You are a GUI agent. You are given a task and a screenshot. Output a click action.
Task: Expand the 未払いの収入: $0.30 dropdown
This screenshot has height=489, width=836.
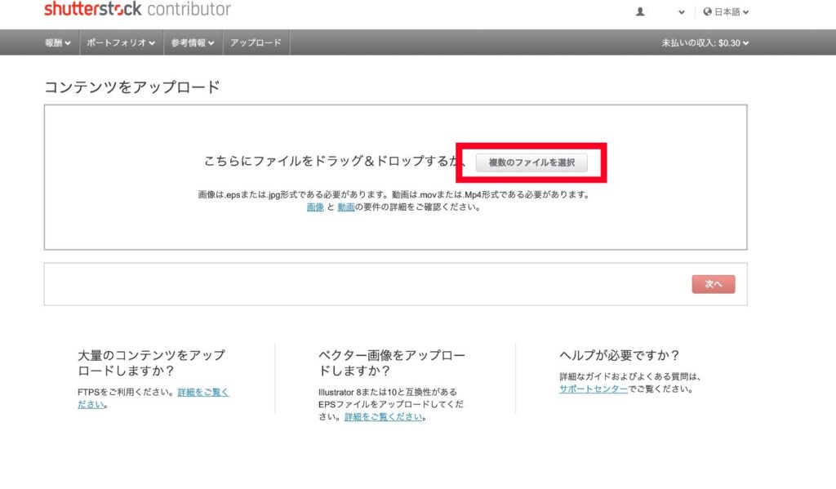coord(705,42)
